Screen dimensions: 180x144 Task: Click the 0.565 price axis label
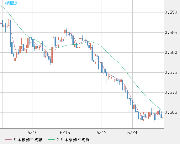pos(171,112)
